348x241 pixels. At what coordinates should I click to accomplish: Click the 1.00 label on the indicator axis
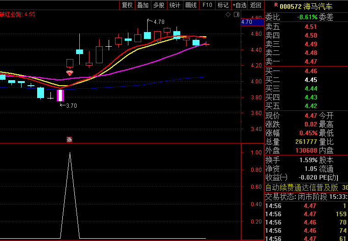coord(256,153)
